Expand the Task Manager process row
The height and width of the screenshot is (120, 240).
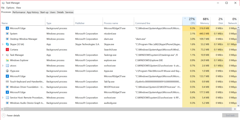click(x=2, y=55)
